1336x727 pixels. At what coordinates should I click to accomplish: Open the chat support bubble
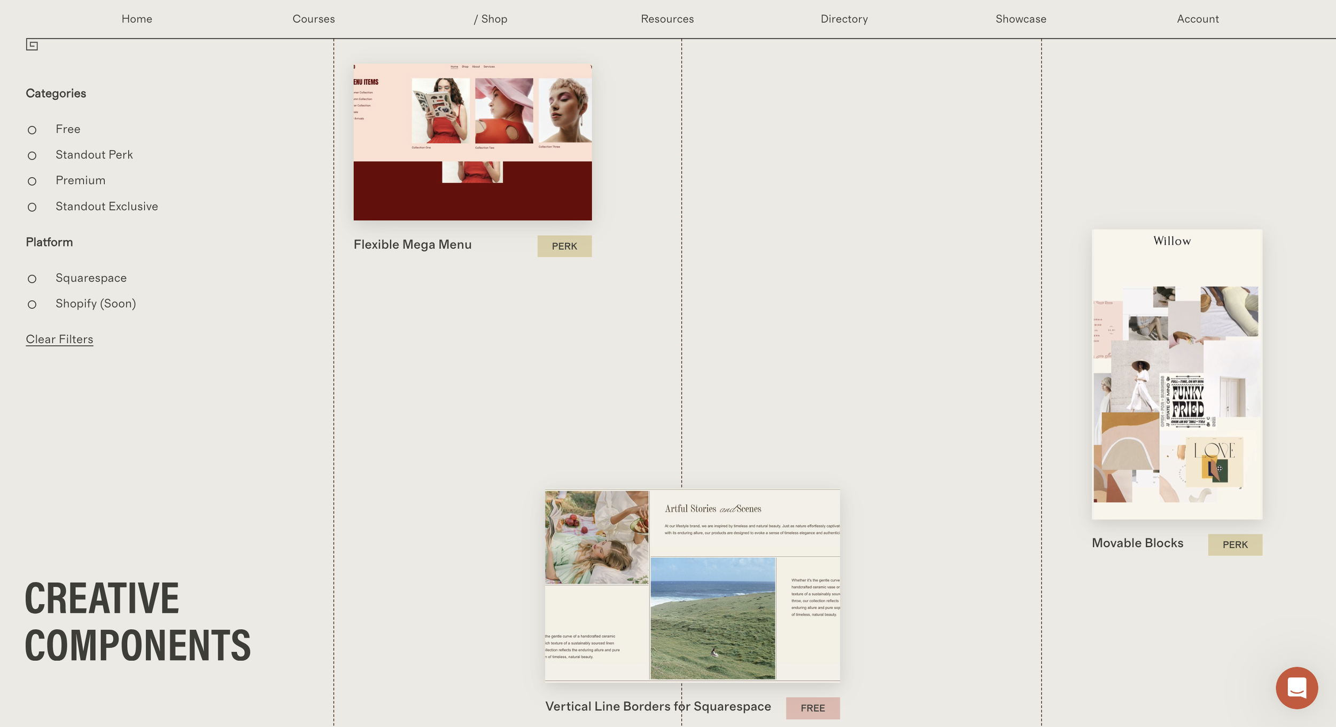coord(1296,688)
